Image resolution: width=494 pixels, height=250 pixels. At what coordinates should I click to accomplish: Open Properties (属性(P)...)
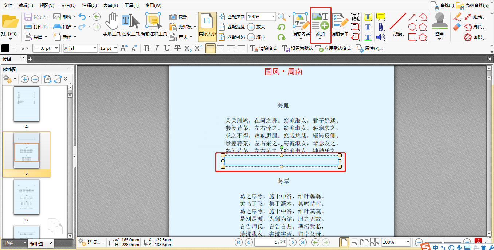tap(369, 48)
